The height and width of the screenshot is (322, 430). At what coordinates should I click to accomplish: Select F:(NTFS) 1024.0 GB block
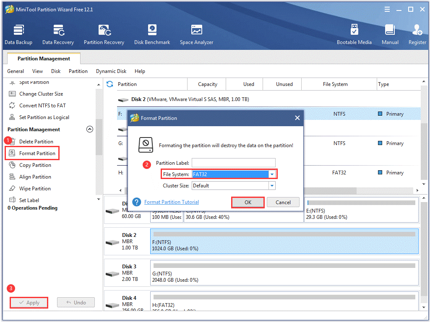tap(284, 241)
